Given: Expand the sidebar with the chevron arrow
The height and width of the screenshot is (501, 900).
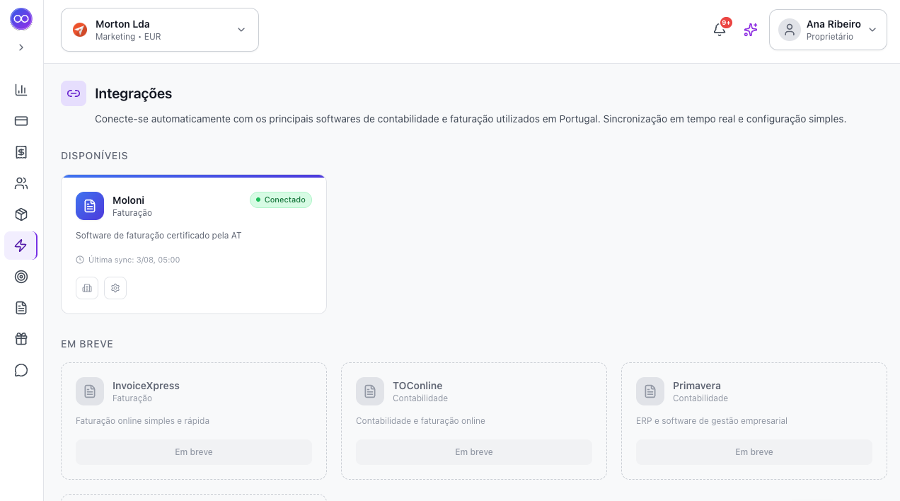Looking at the screenshot, I should [x=21, y=47].
